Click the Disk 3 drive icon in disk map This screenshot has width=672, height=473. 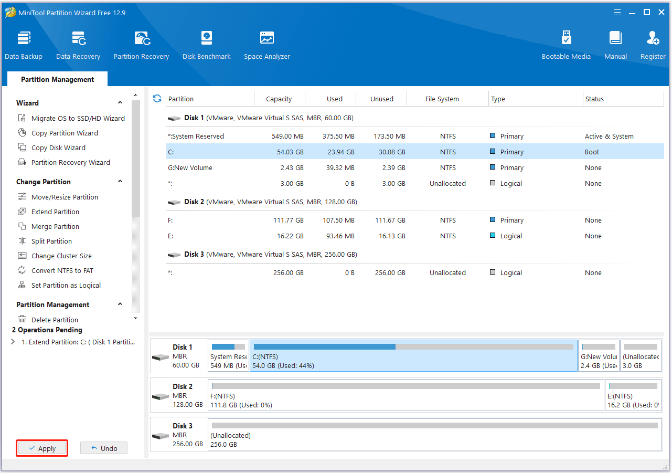[161, 436]
